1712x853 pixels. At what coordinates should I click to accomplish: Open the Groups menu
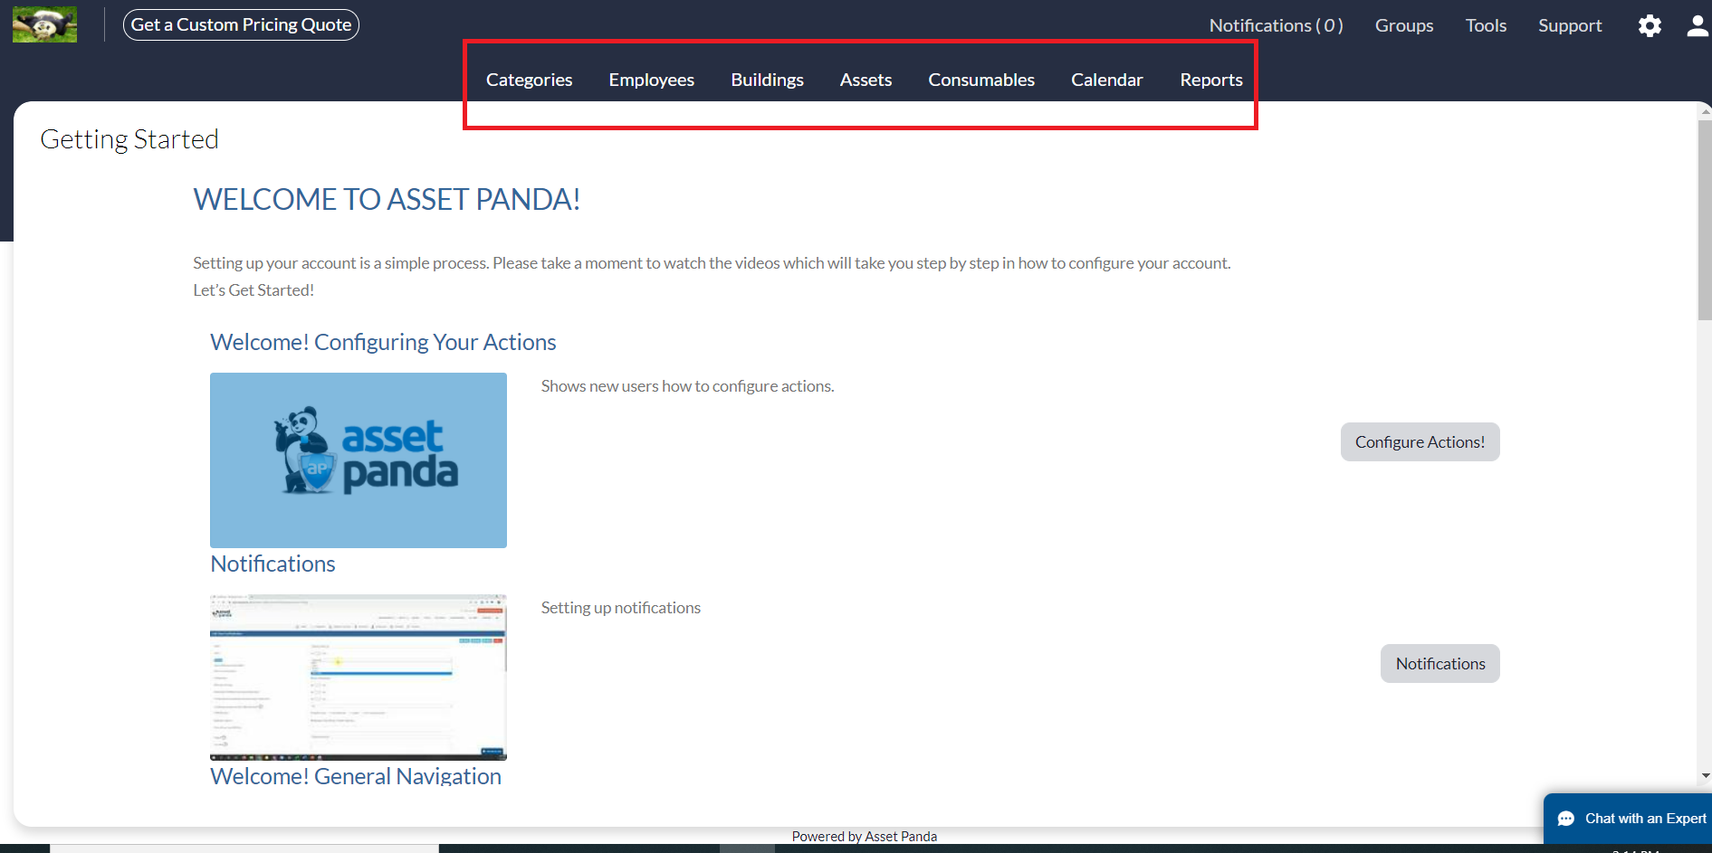(1404, 25)
